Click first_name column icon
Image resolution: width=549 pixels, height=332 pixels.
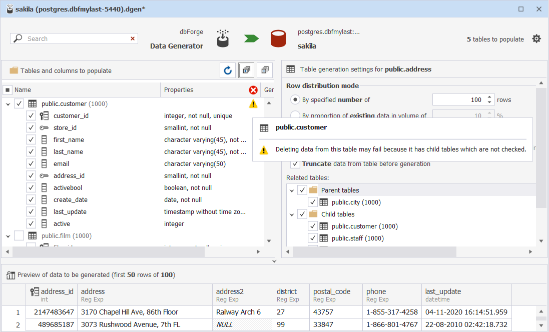point(44,139)
